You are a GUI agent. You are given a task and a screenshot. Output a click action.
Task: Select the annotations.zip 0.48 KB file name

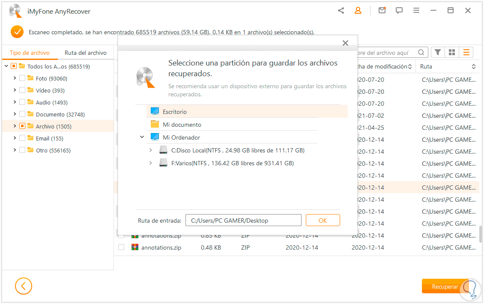tap(161, 247)
